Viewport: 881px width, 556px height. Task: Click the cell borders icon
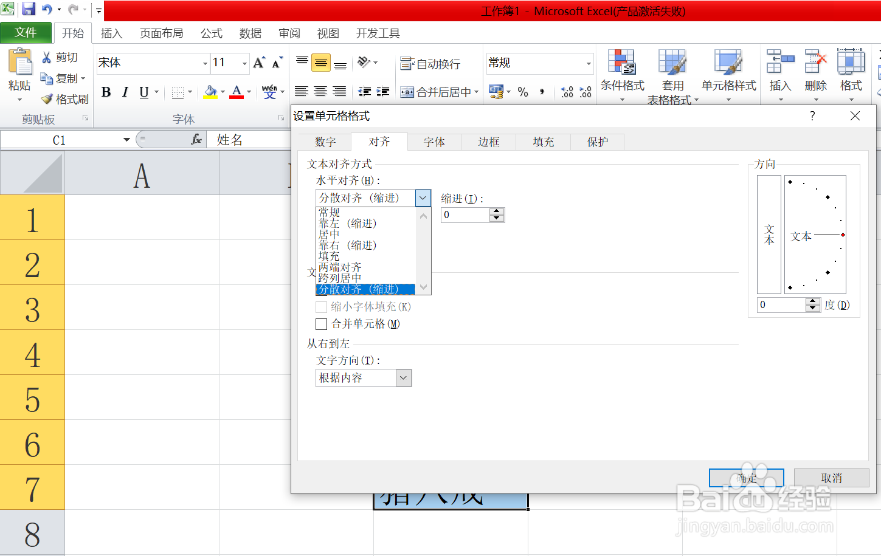click(178, 92)
